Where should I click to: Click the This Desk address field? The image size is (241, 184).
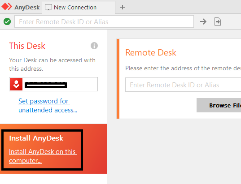coord(53,84)
